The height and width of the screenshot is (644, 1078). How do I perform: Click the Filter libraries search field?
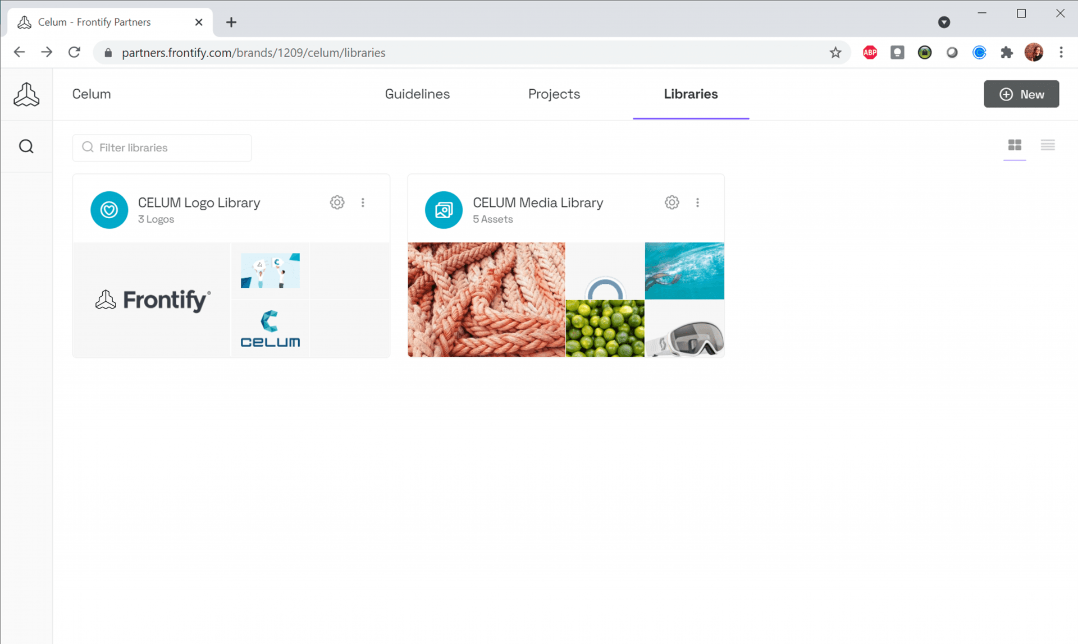162,148
